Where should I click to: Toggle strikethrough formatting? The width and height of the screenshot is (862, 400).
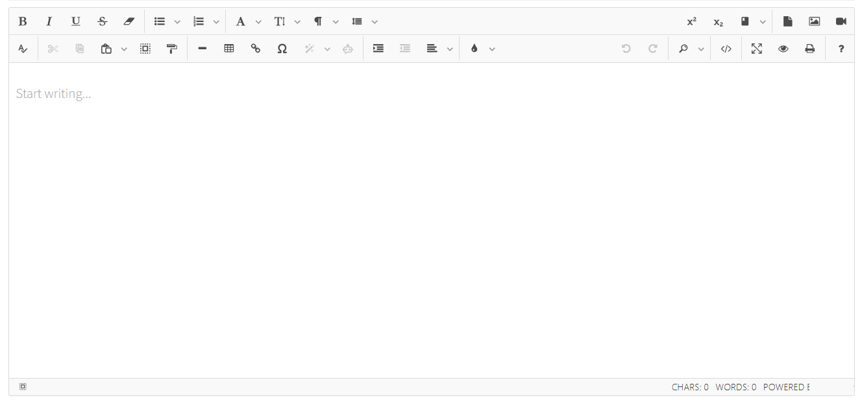click(x=102, y=21)
